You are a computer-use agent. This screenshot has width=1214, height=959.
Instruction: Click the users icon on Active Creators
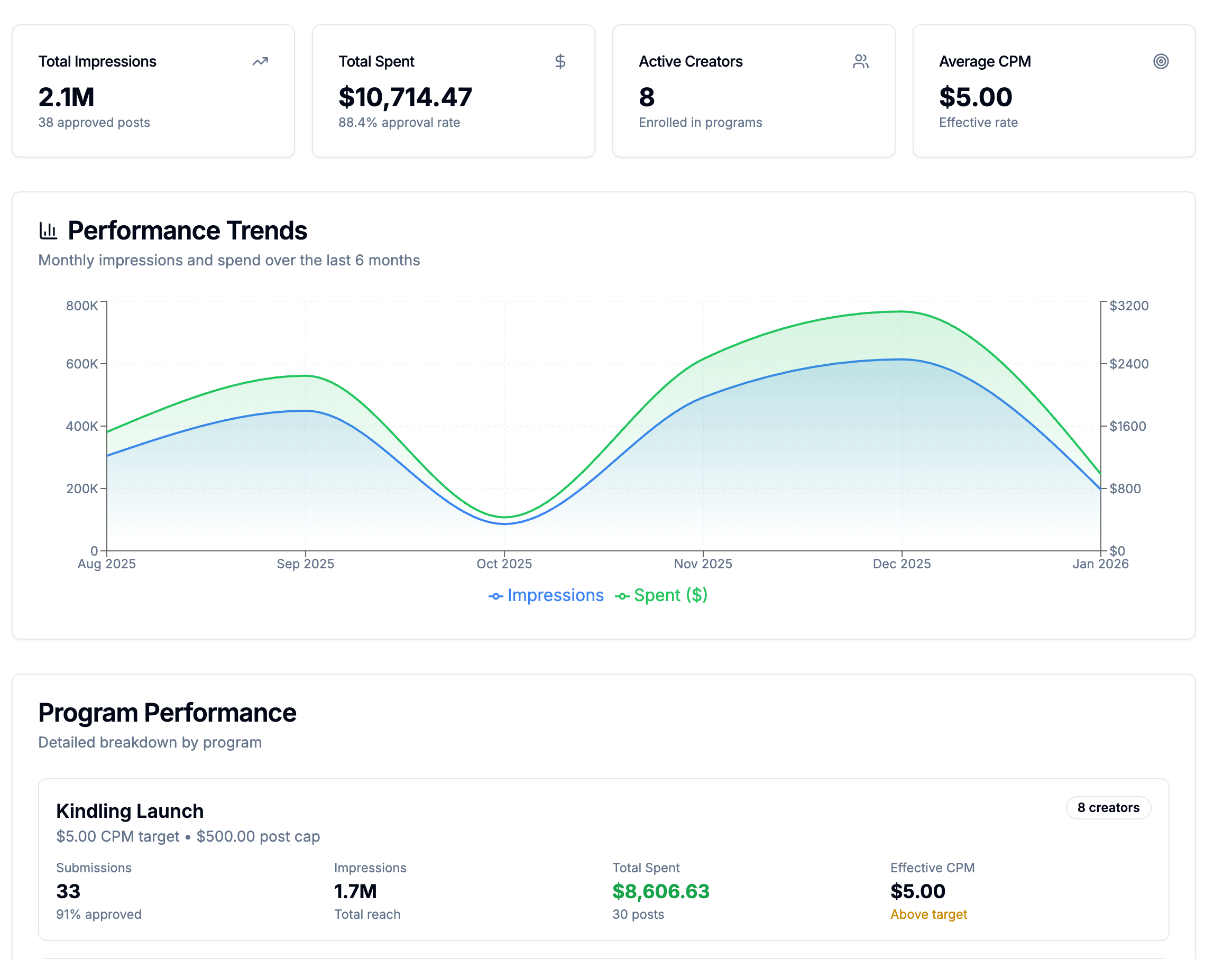point(860,61)
